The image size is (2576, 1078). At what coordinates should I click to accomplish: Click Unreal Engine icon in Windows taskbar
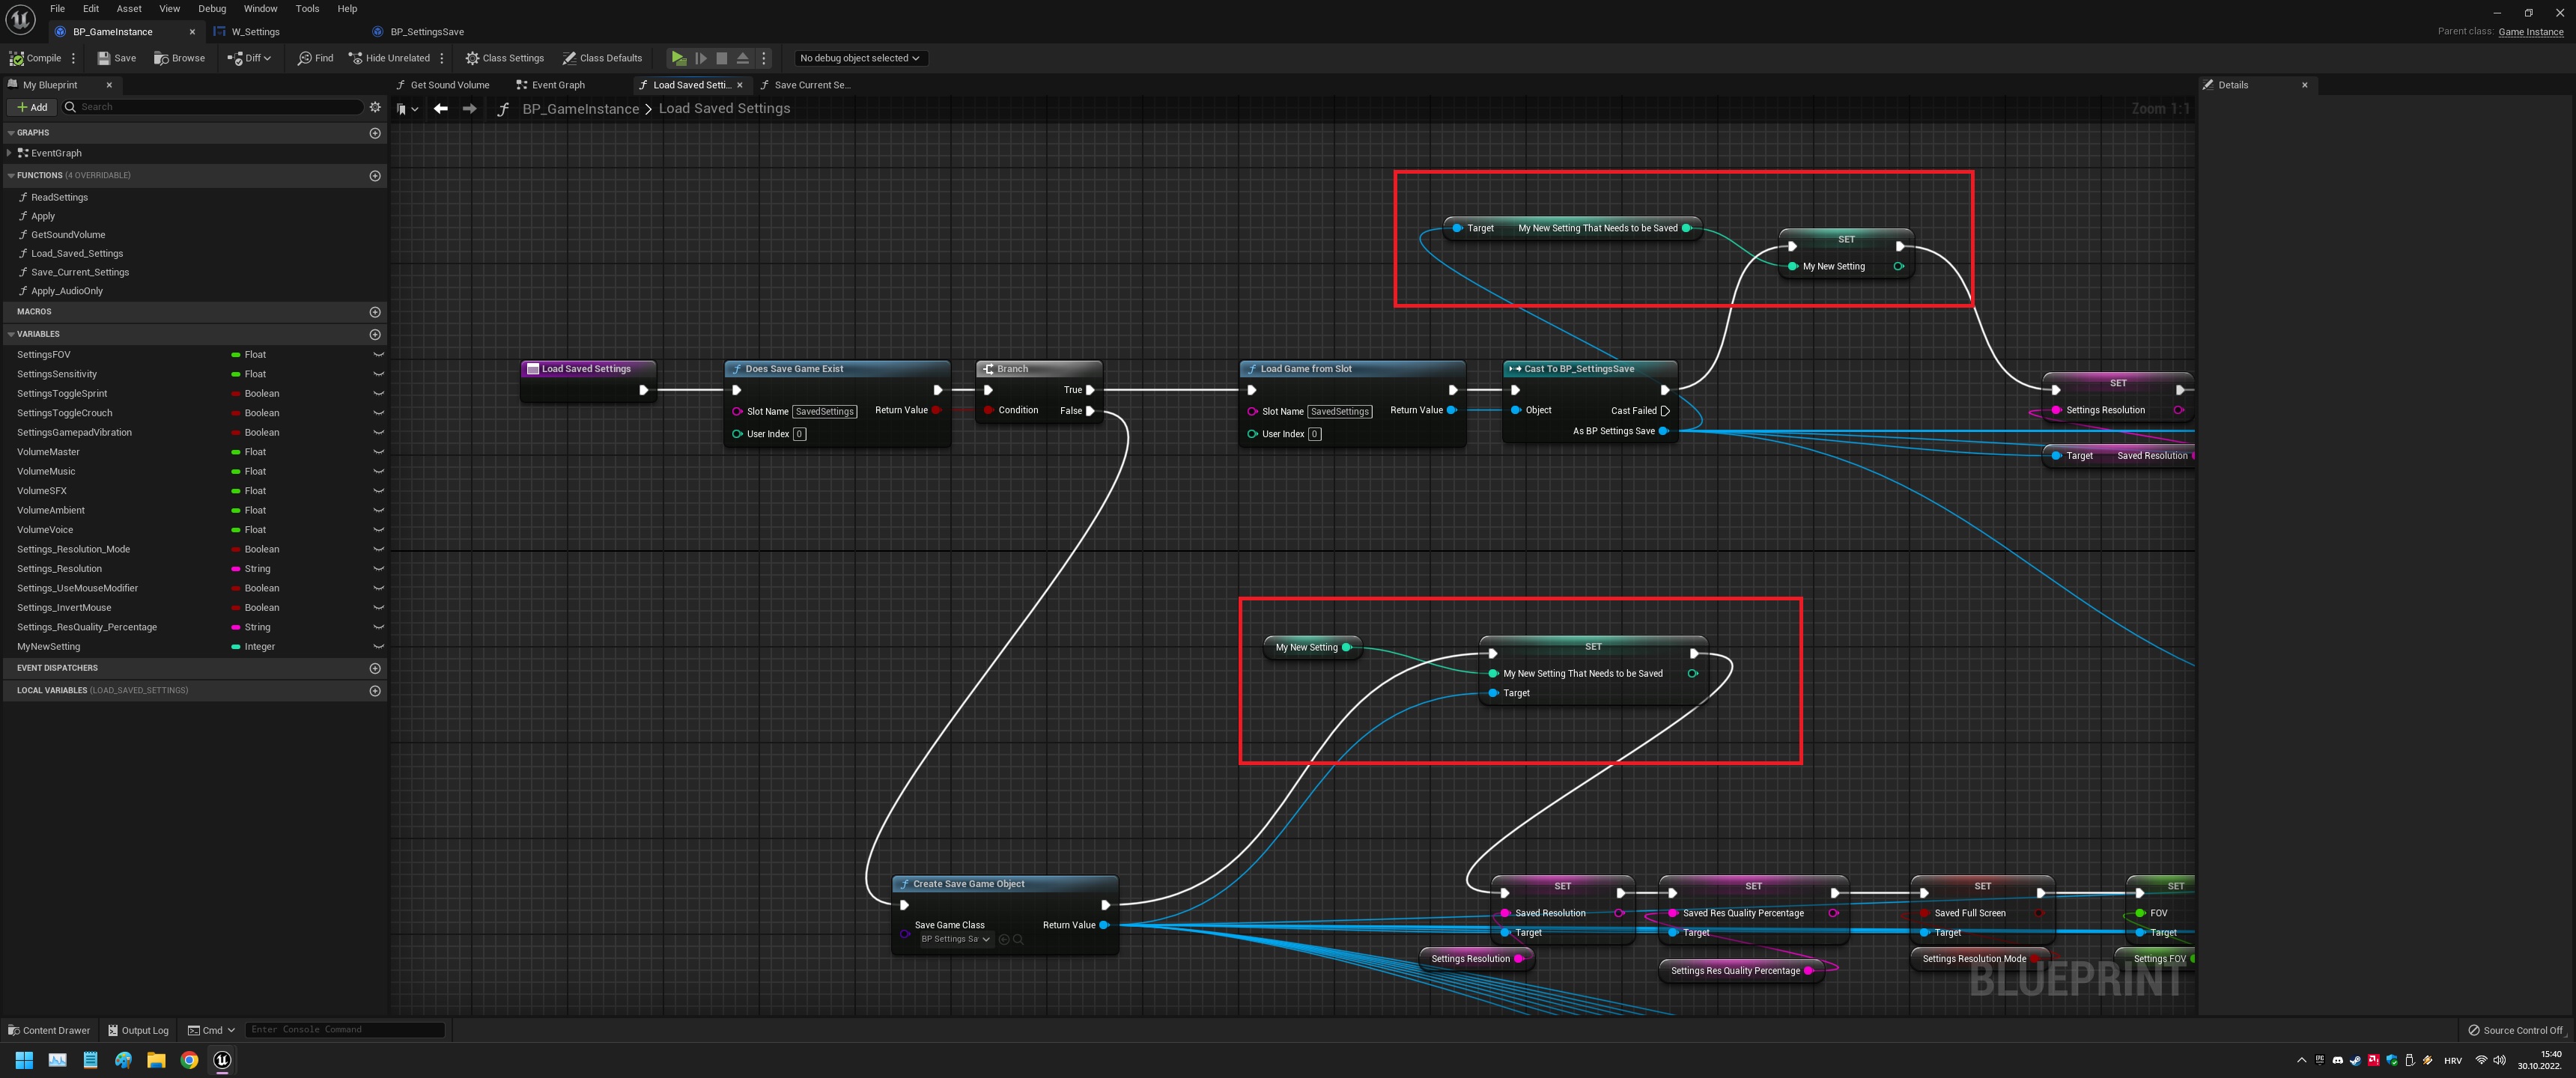coord(222,1060)
